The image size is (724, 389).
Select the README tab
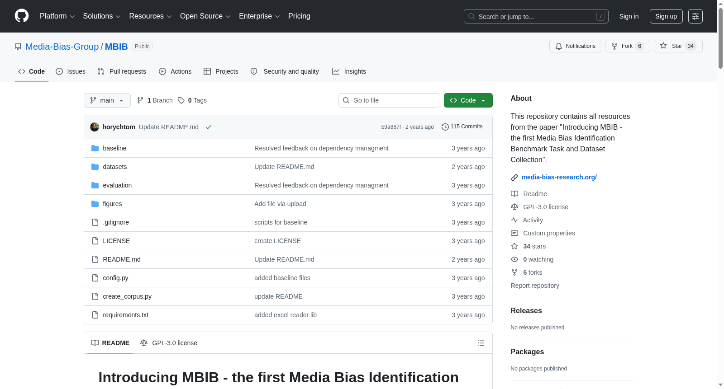(110, 343)
